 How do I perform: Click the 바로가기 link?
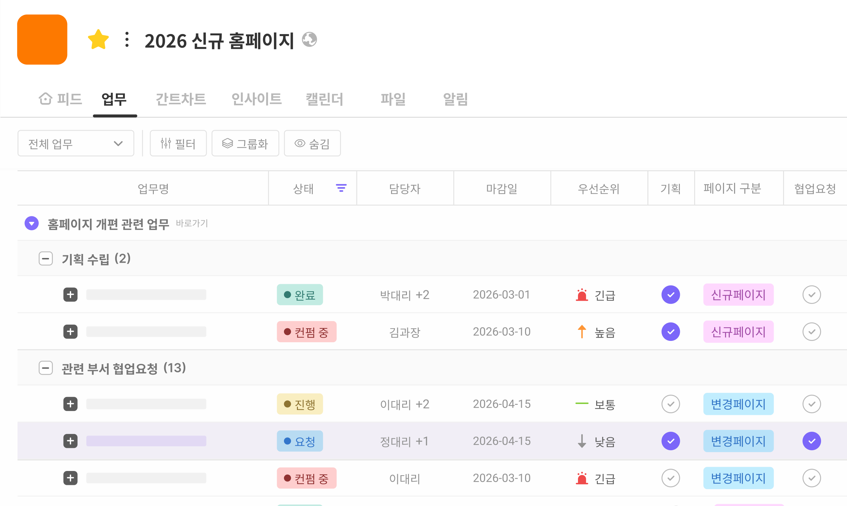[x=192, y=223]
